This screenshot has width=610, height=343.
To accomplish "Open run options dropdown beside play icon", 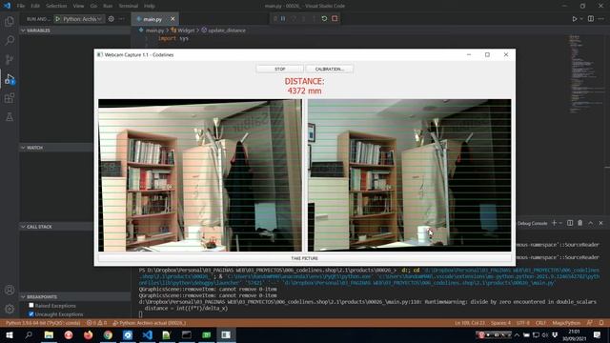I will click(581, 19).
